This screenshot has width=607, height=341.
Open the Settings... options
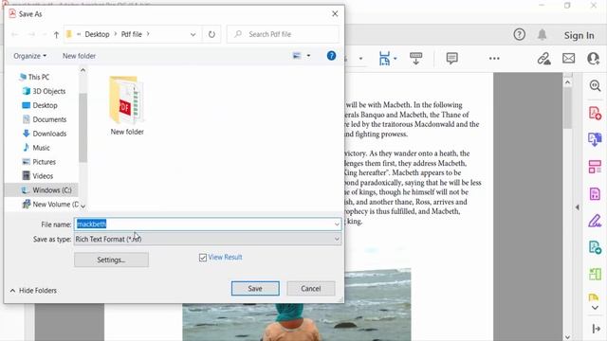111,260
